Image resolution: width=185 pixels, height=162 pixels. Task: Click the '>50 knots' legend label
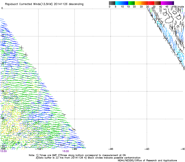178,7
